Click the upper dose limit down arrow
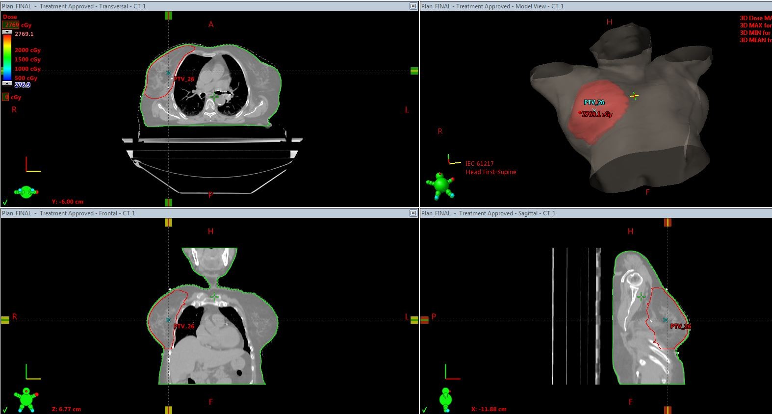 coord(7,32)
